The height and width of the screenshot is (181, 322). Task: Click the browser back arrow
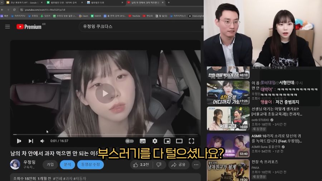click(2, 10)
